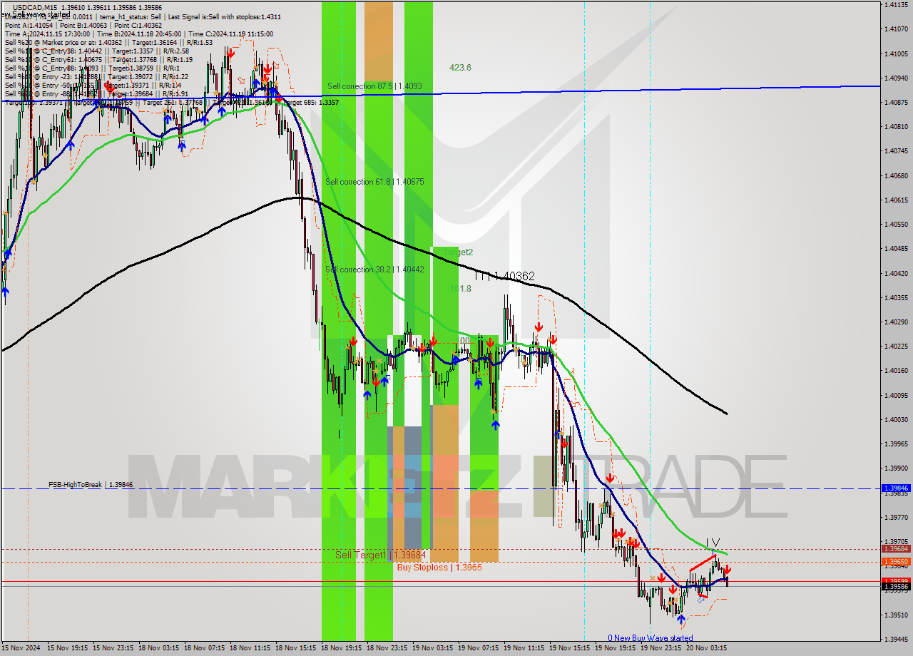
Task: Click the blue 1.39846 price tag
Action: [896, 488]
